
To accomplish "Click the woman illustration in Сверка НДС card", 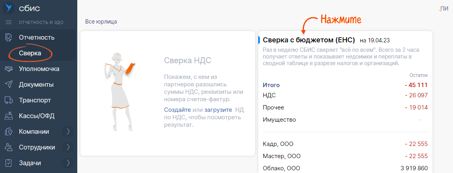I will (119, 92).
